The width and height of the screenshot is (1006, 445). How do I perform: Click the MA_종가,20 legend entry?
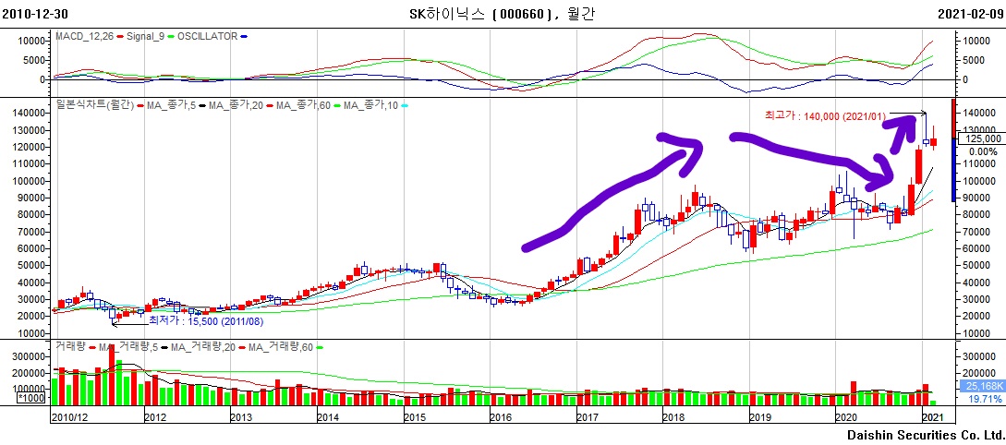[238, 106]
